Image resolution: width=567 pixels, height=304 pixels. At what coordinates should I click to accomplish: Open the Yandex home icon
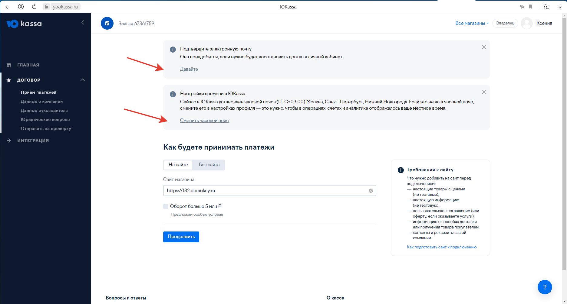coord(21,7)
